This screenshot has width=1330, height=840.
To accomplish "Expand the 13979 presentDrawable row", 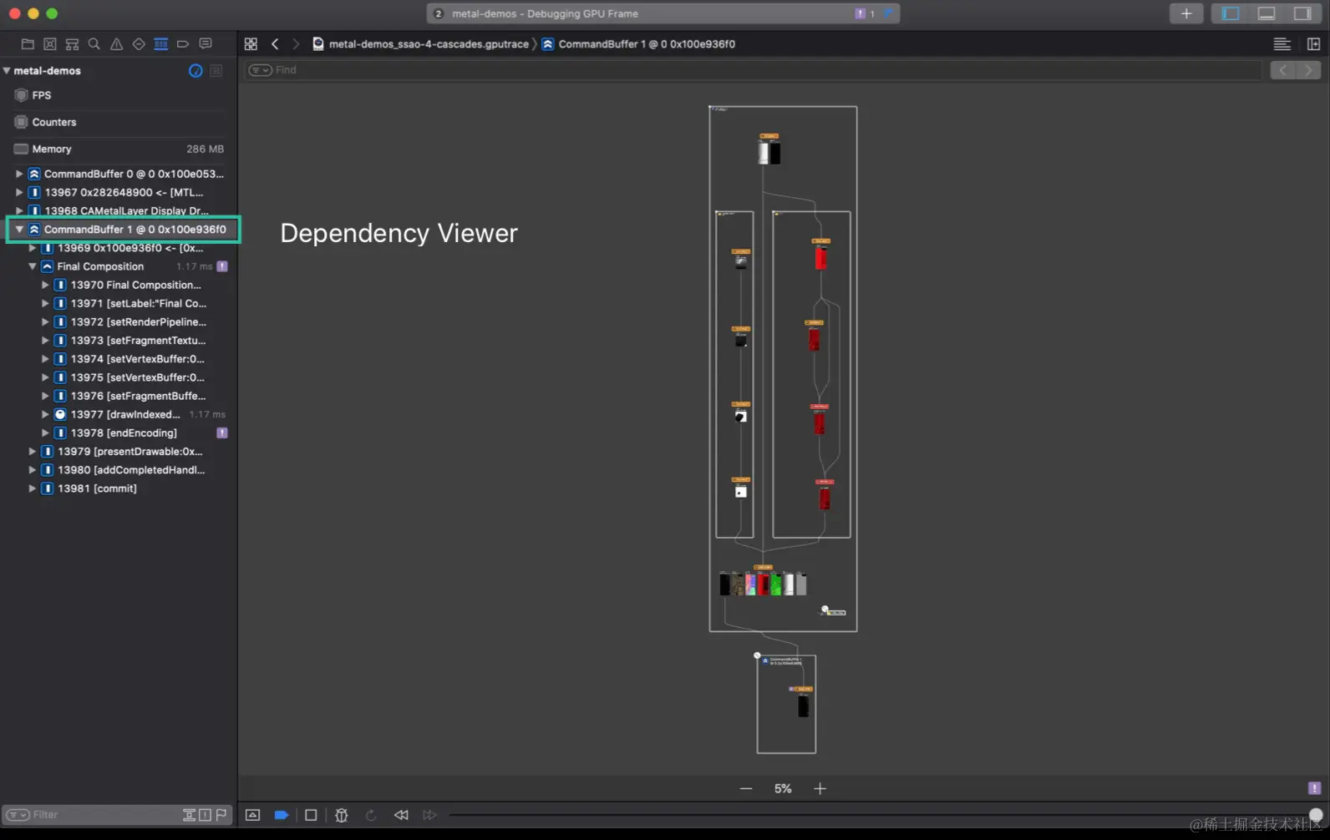I will [33, 452].
